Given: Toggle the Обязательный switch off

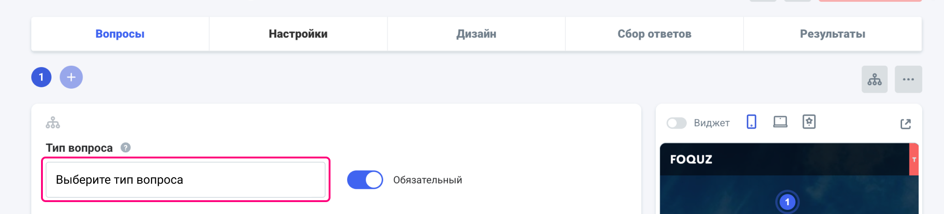Looking at the screenshot, I should click(x=365, y=180).
